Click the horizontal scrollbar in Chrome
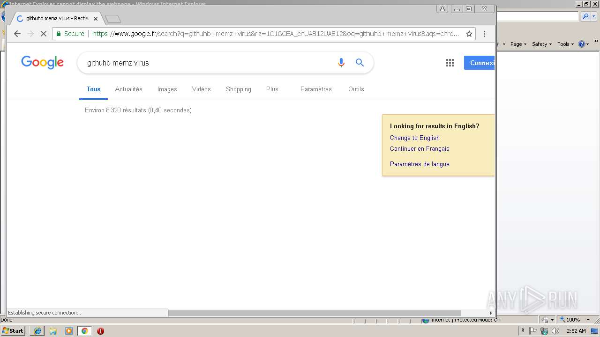Viewport: 600px width, 337px height. point(315,313)
